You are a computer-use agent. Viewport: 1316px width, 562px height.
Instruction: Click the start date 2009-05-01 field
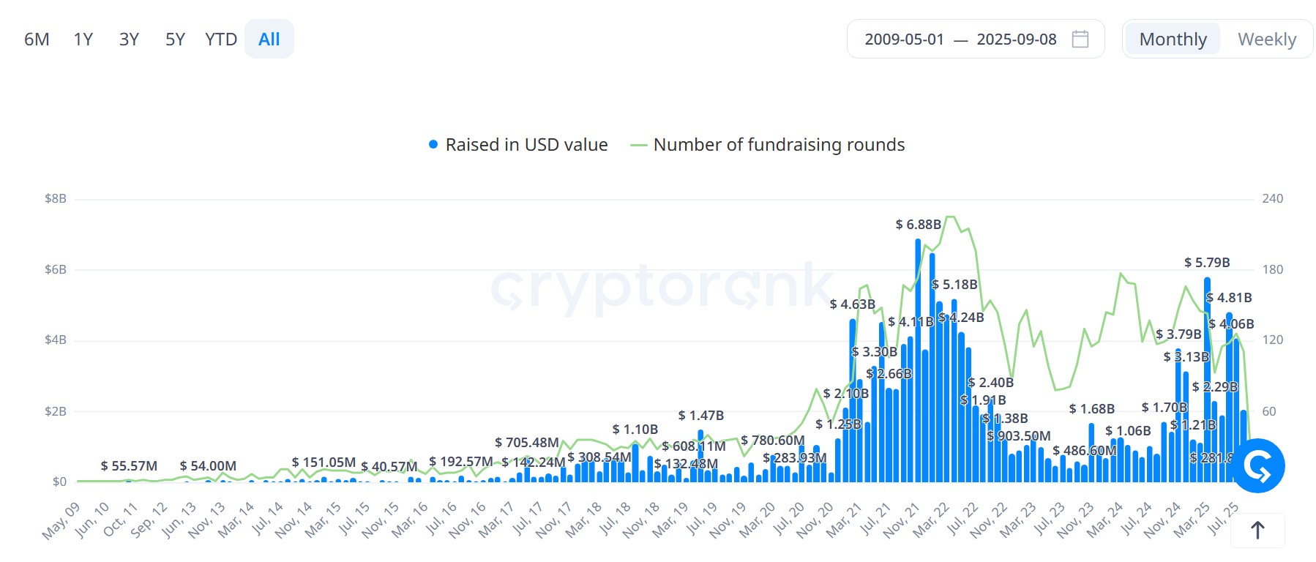[x=904, y=40]
